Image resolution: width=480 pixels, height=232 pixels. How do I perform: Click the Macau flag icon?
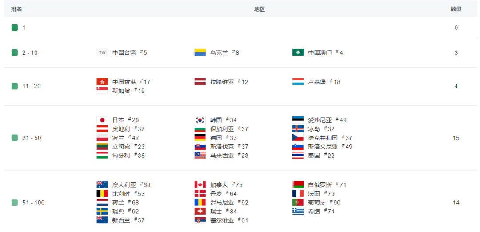[298, 52]
